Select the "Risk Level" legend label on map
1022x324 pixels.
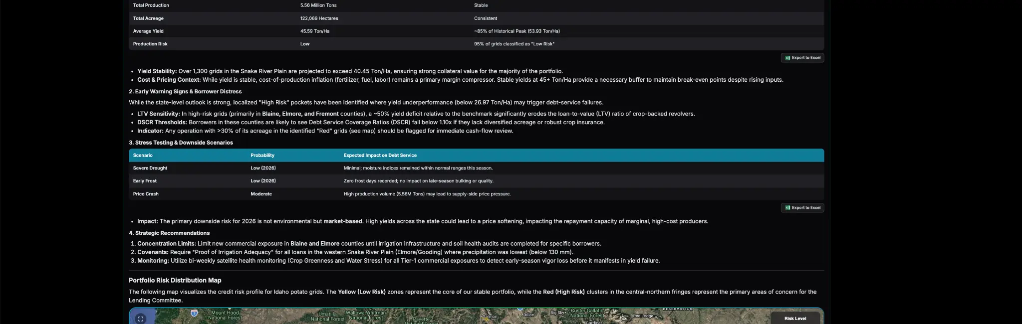point(795,319)
